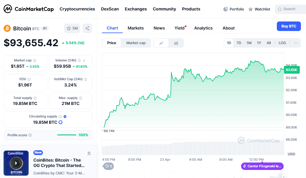Open the News tab

point(159,28)
